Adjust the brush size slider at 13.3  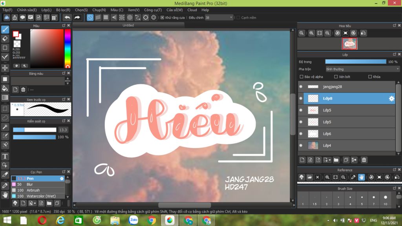coord(35,130)
